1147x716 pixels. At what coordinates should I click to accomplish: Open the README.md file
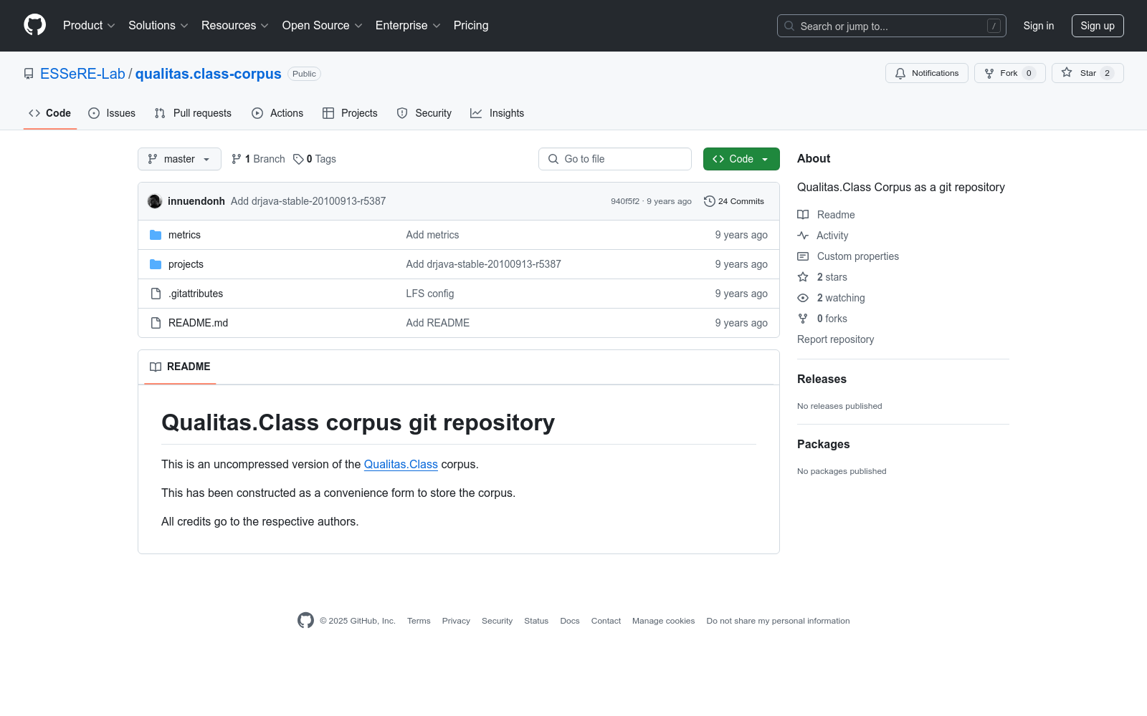[198, 323]
